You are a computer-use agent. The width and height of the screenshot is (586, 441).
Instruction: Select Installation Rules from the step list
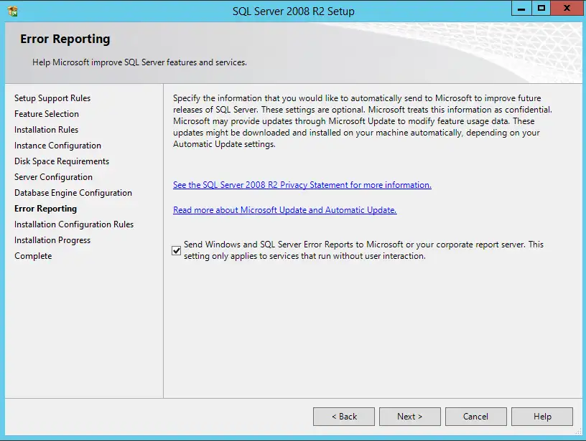coord(46,130)
